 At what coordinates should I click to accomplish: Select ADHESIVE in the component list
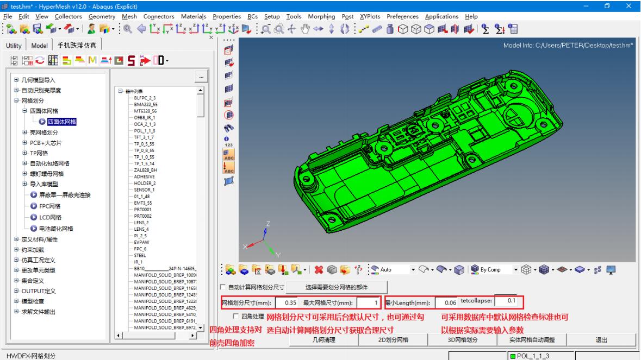[144, 176]
